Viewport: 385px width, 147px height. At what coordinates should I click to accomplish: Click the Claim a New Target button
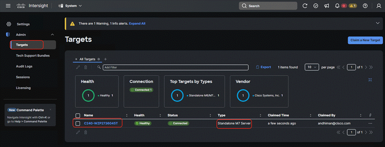click(x=365, y=40)
